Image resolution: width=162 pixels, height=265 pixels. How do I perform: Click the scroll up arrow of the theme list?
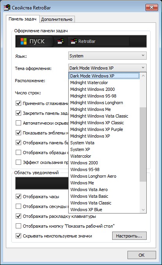pyautogui.click(x=143, y=76)
